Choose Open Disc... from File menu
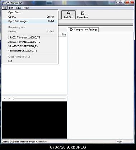The image size is (136, 150). click(x=30, y=12)
